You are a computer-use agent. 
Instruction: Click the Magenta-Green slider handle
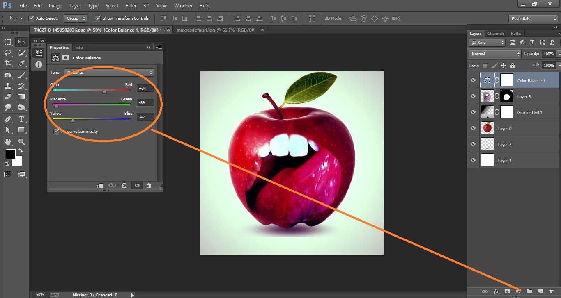click(56, 105)
